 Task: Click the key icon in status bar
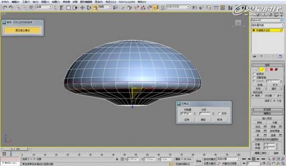198,161
